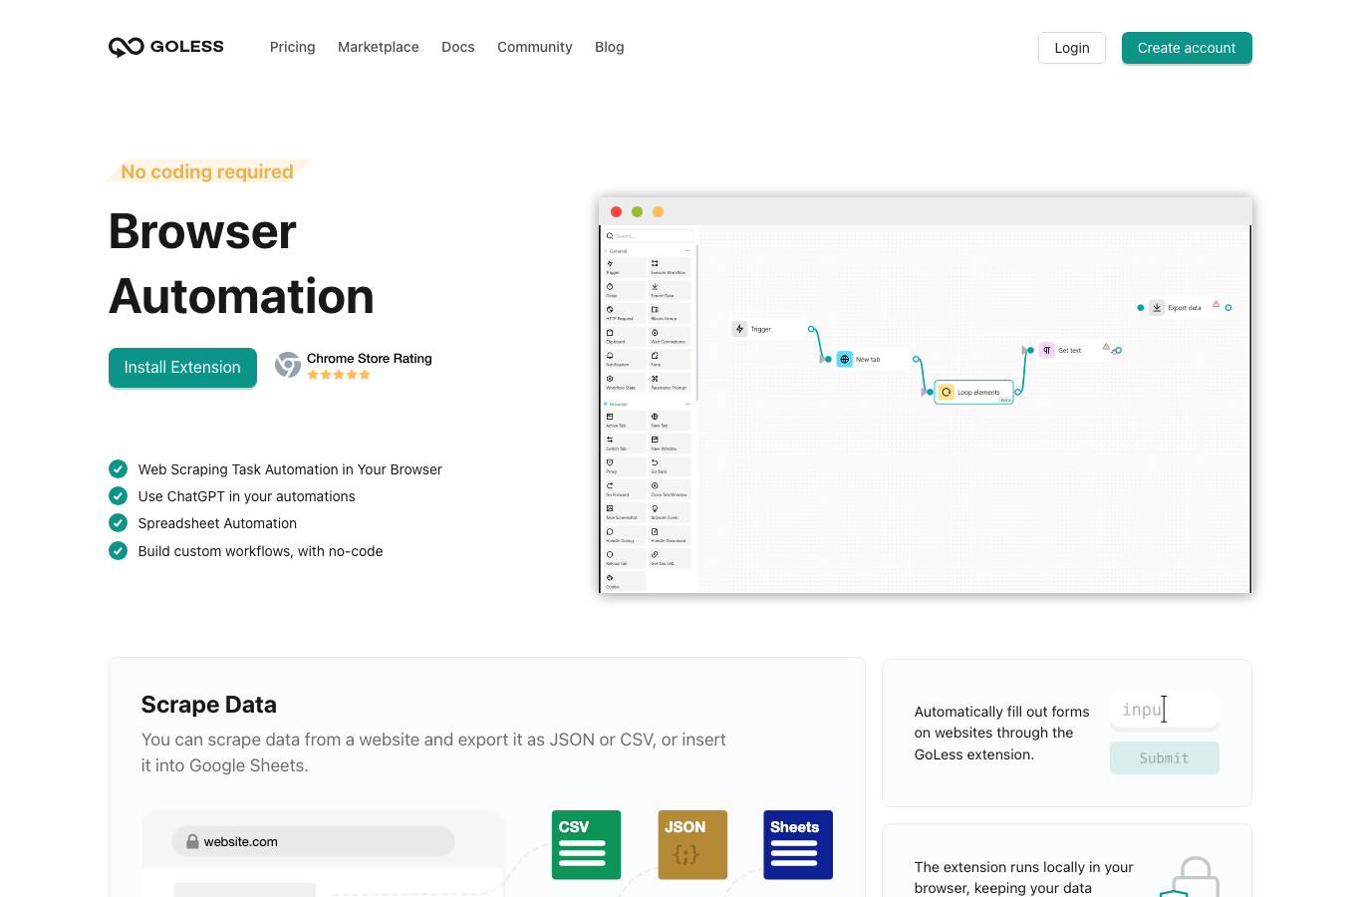Select the Clipboard block
This screenshot has width=1360, height=897.
[625, 337]
